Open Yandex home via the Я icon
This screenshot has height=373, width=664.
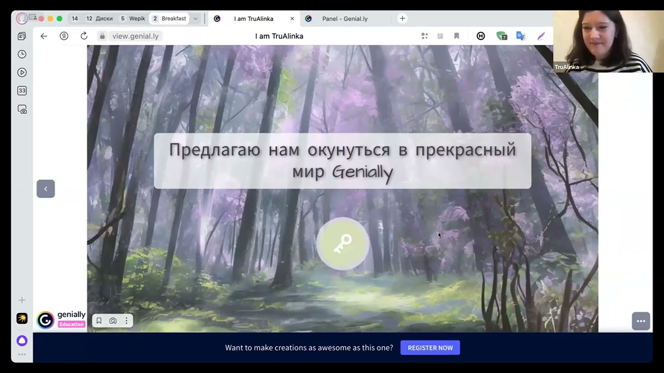64,36
